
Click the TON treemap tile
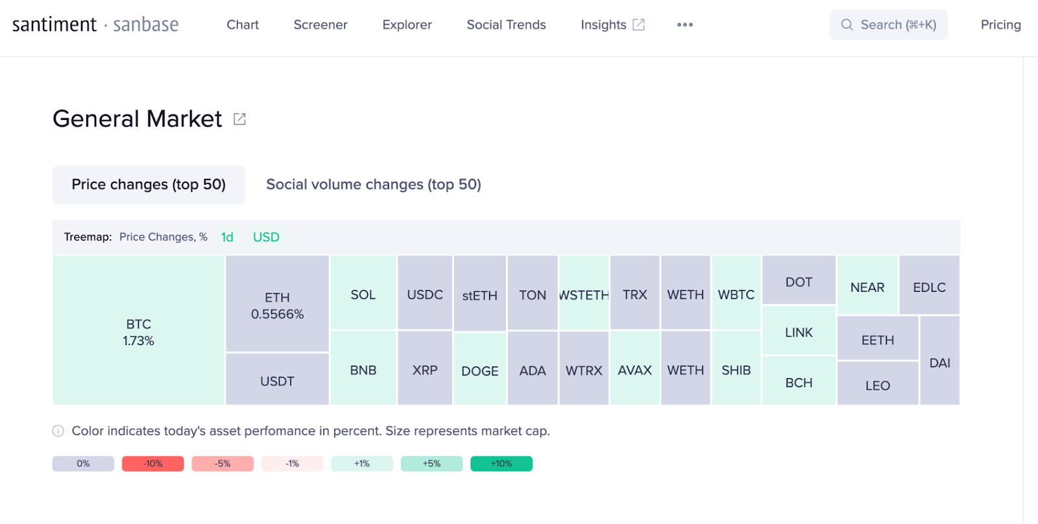[533, 293]
